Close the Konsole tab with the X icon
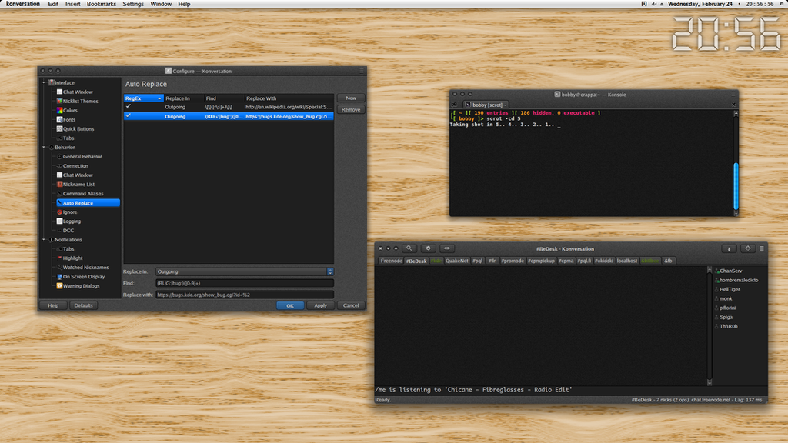 [733, 105]
